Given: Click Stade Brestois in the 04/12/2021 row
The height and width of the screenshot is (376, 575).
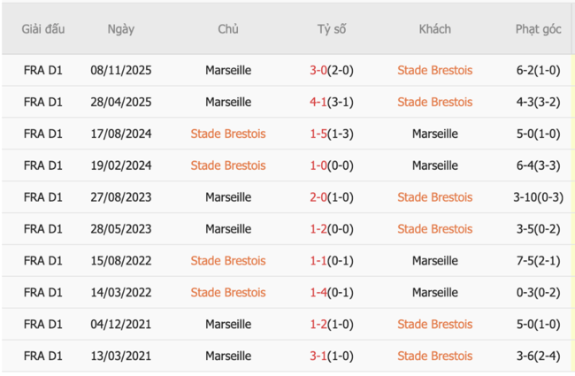Looking at the screenshot, I should click(x=434, y=325).
